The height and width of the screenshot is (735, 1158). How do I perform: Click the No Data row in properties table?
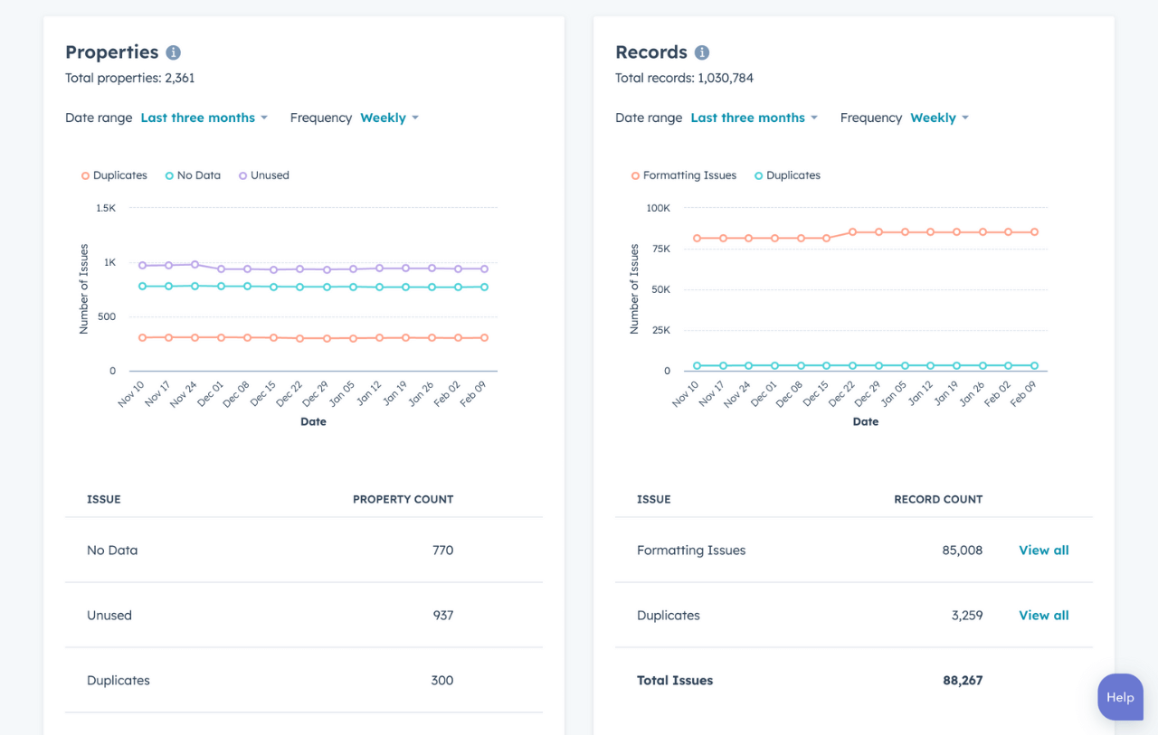303,550
